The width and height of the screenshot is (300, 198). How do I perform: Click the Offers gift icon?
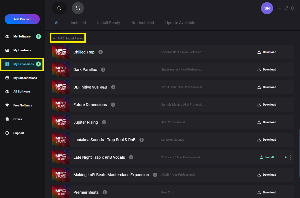(x=7, y=119)
